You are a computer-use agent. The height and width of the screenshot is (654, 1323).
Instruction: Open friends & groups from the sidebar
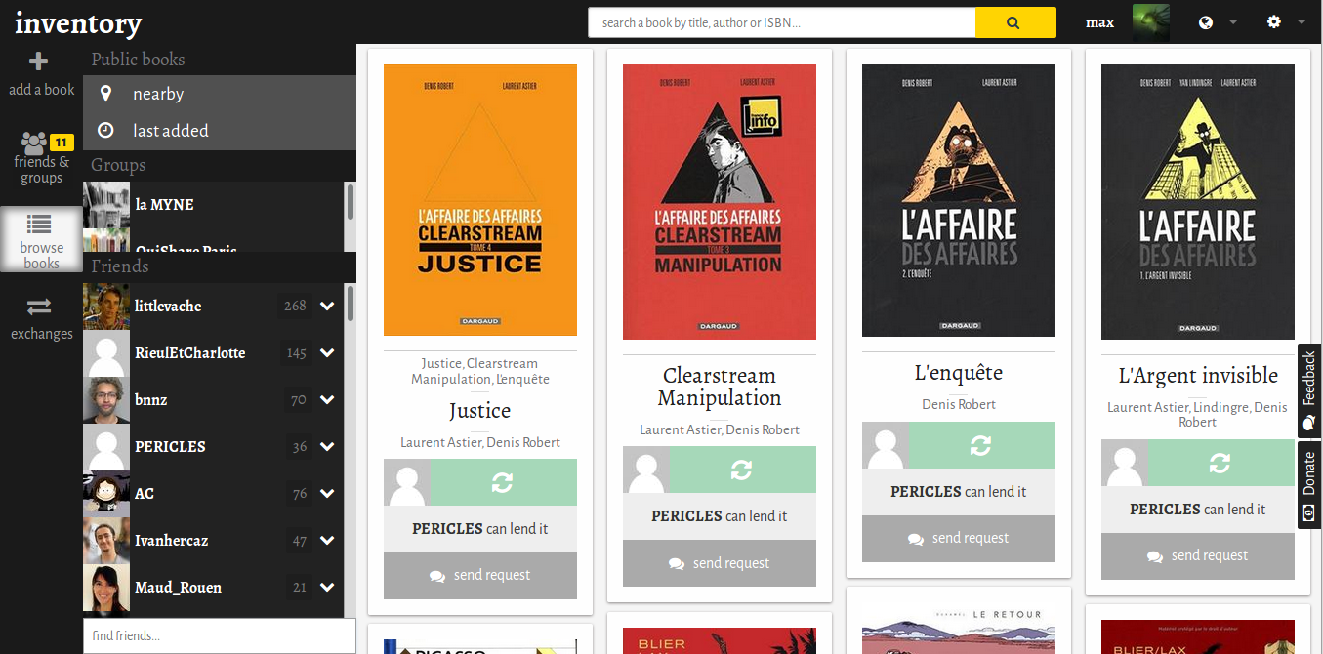click(41, 158)
